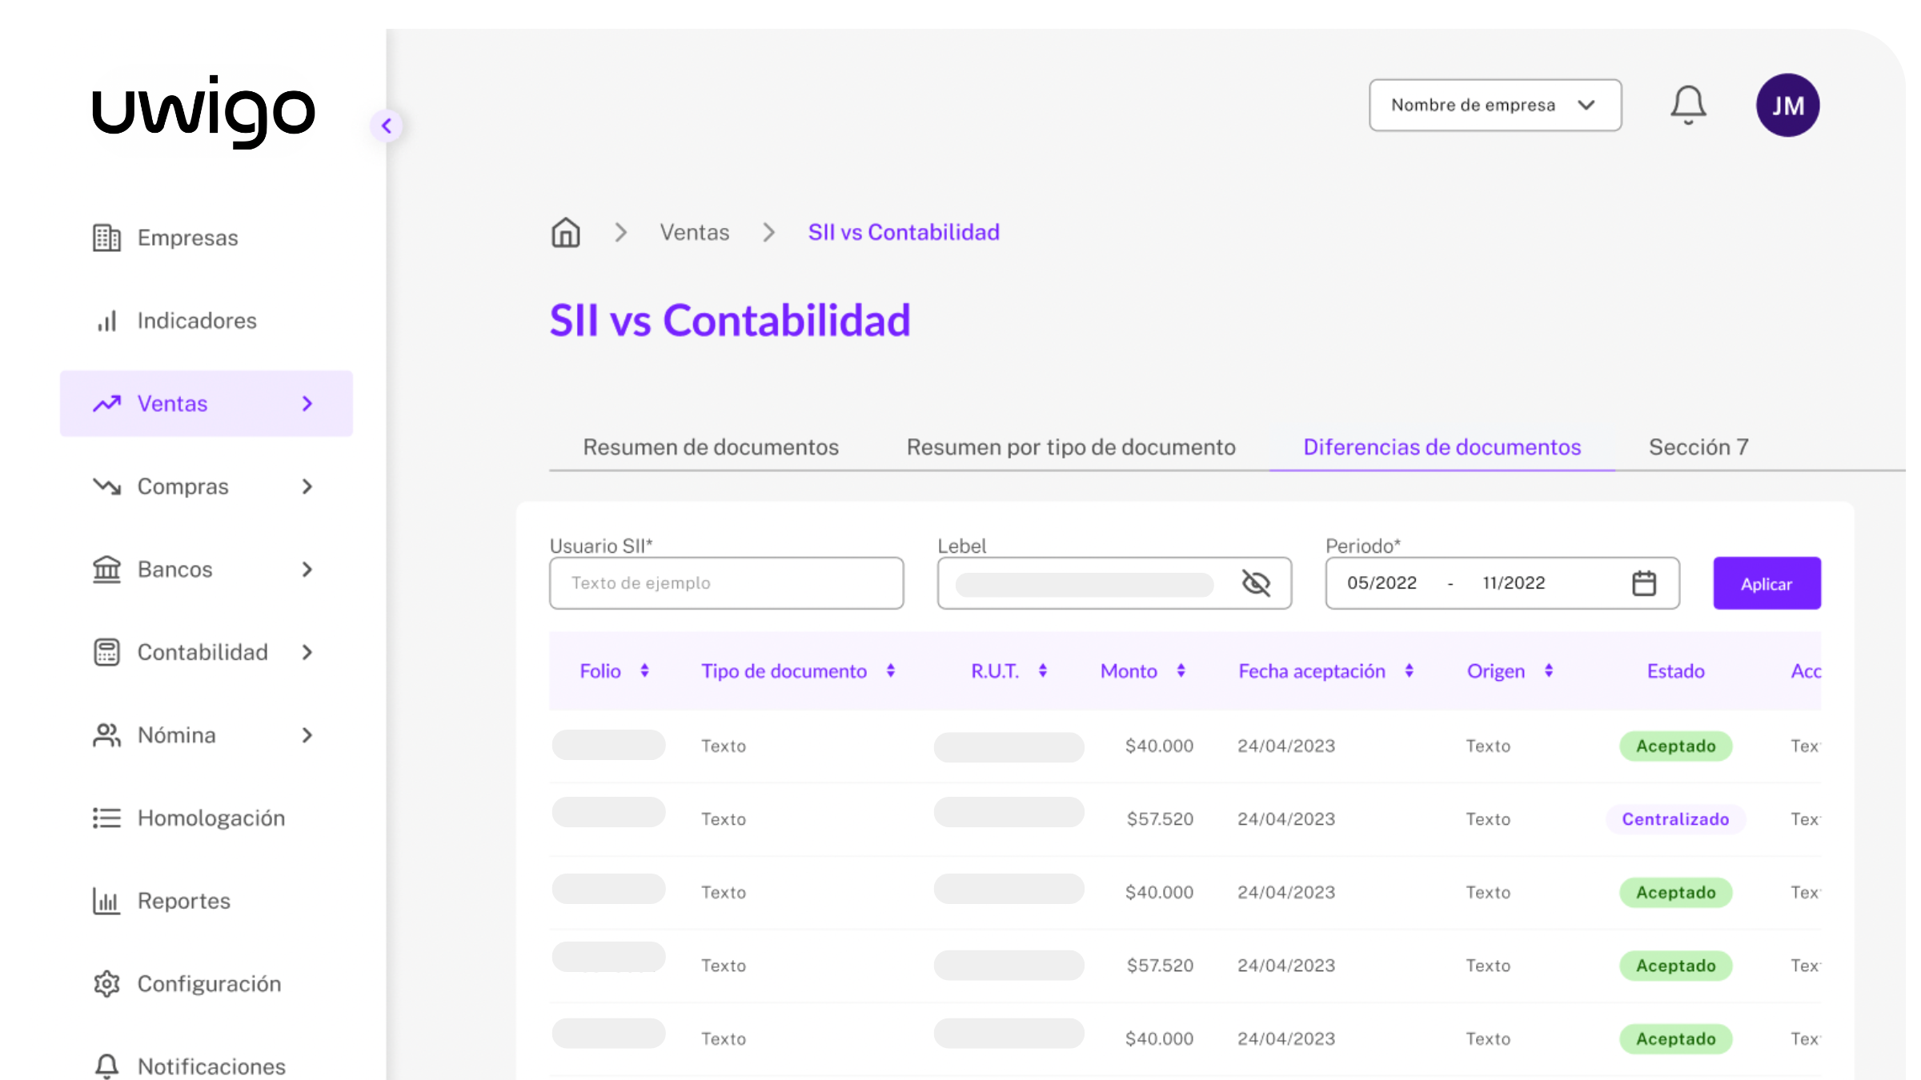Toggle password visibility eye icon
This screenshot has height=1080, width=1921.
(x=1256, y=583)
